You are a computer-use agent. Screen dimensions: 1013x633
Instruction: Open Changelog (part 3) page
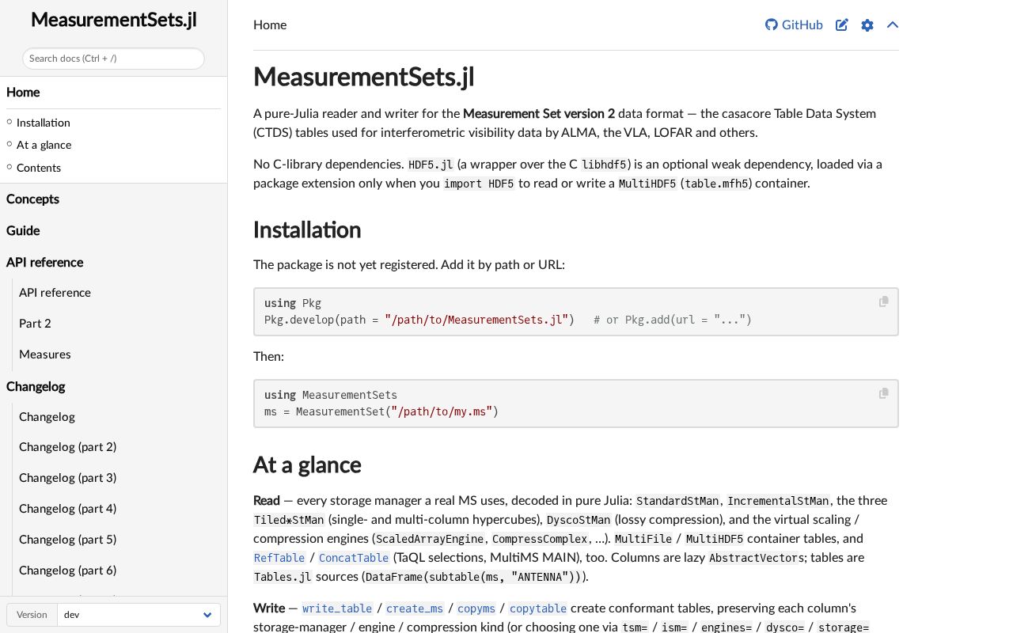tap(67, 478)
